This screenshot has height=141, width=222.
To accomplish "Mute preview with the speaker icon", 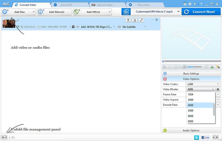I will [184, 67].
